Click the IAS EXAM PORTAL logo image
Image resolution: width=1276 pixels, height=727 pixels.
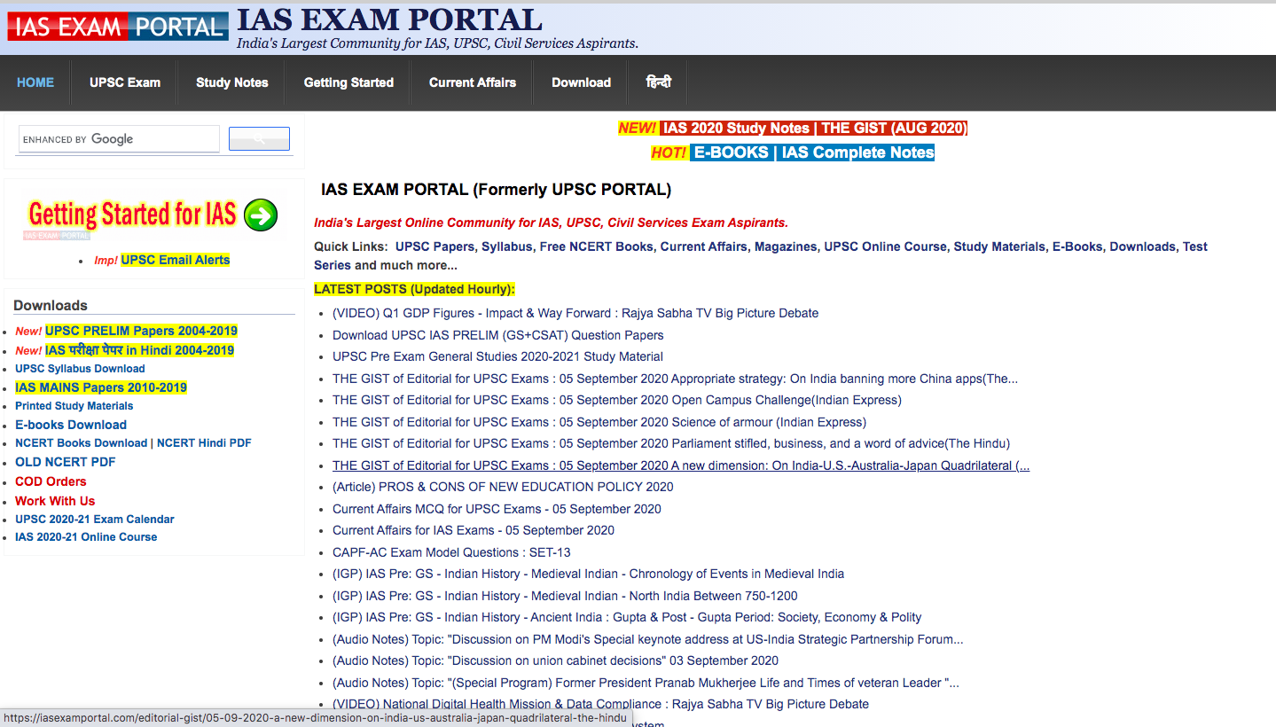point(118,26)
